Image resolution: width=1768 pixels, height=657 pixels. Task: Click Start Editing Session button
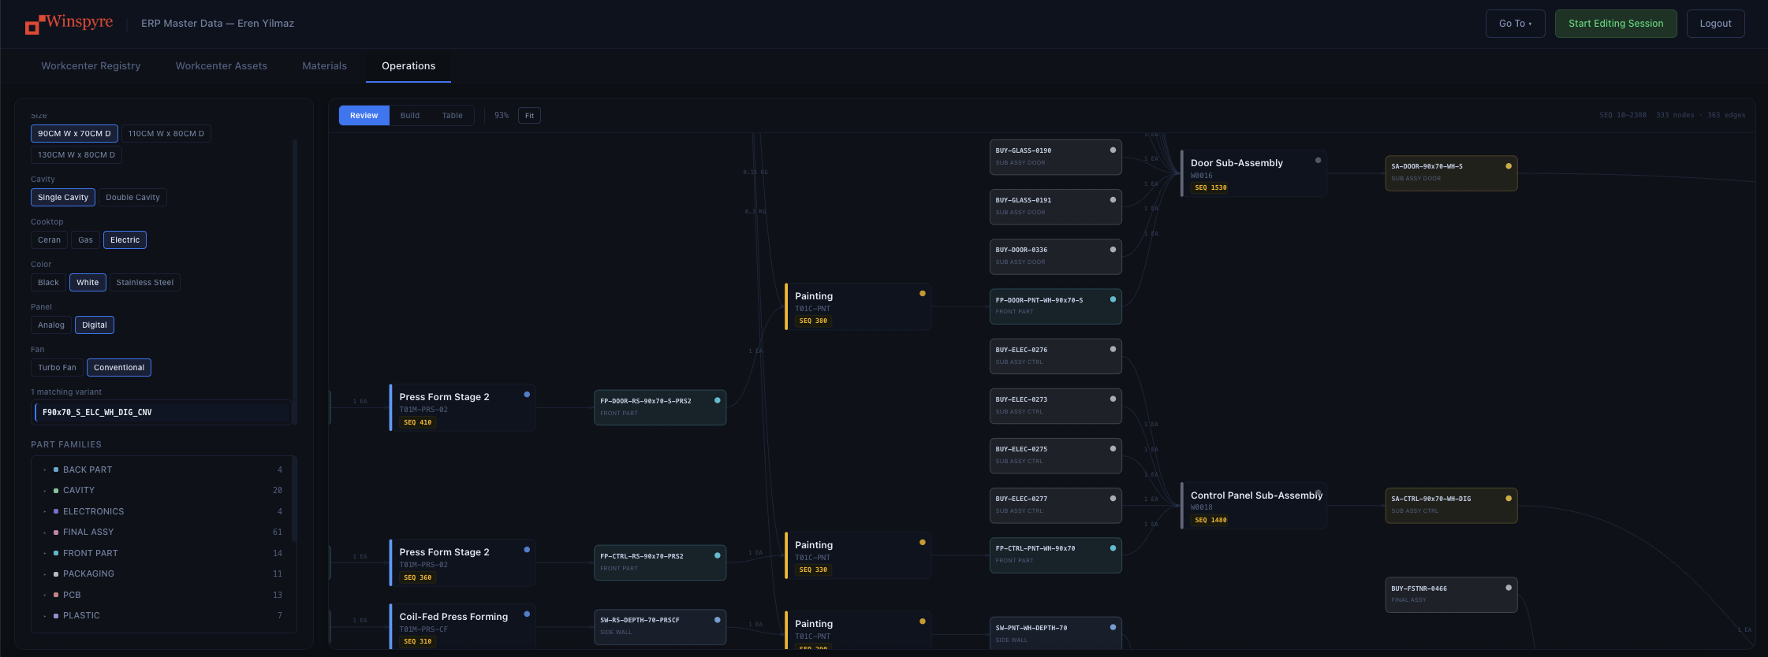[1616, 24]
